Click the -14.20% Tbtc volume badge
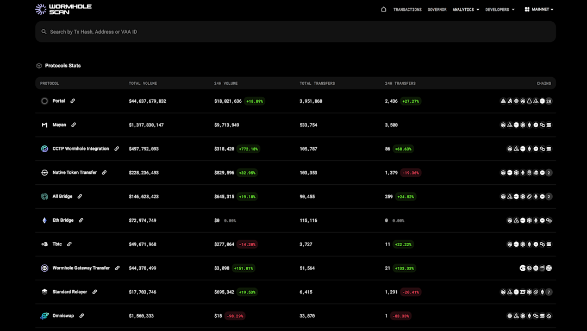Viewport: 587px width, 331px height. (247, 244)
